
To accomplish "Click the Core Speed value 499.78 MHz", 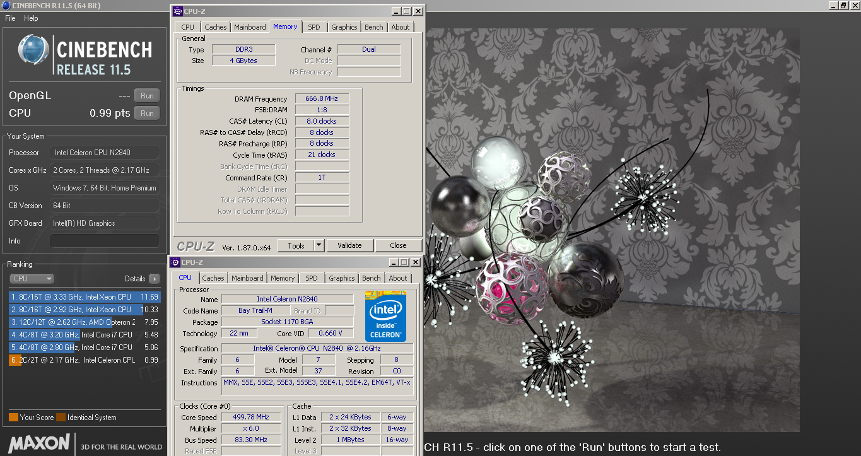I will coord(250,418).
